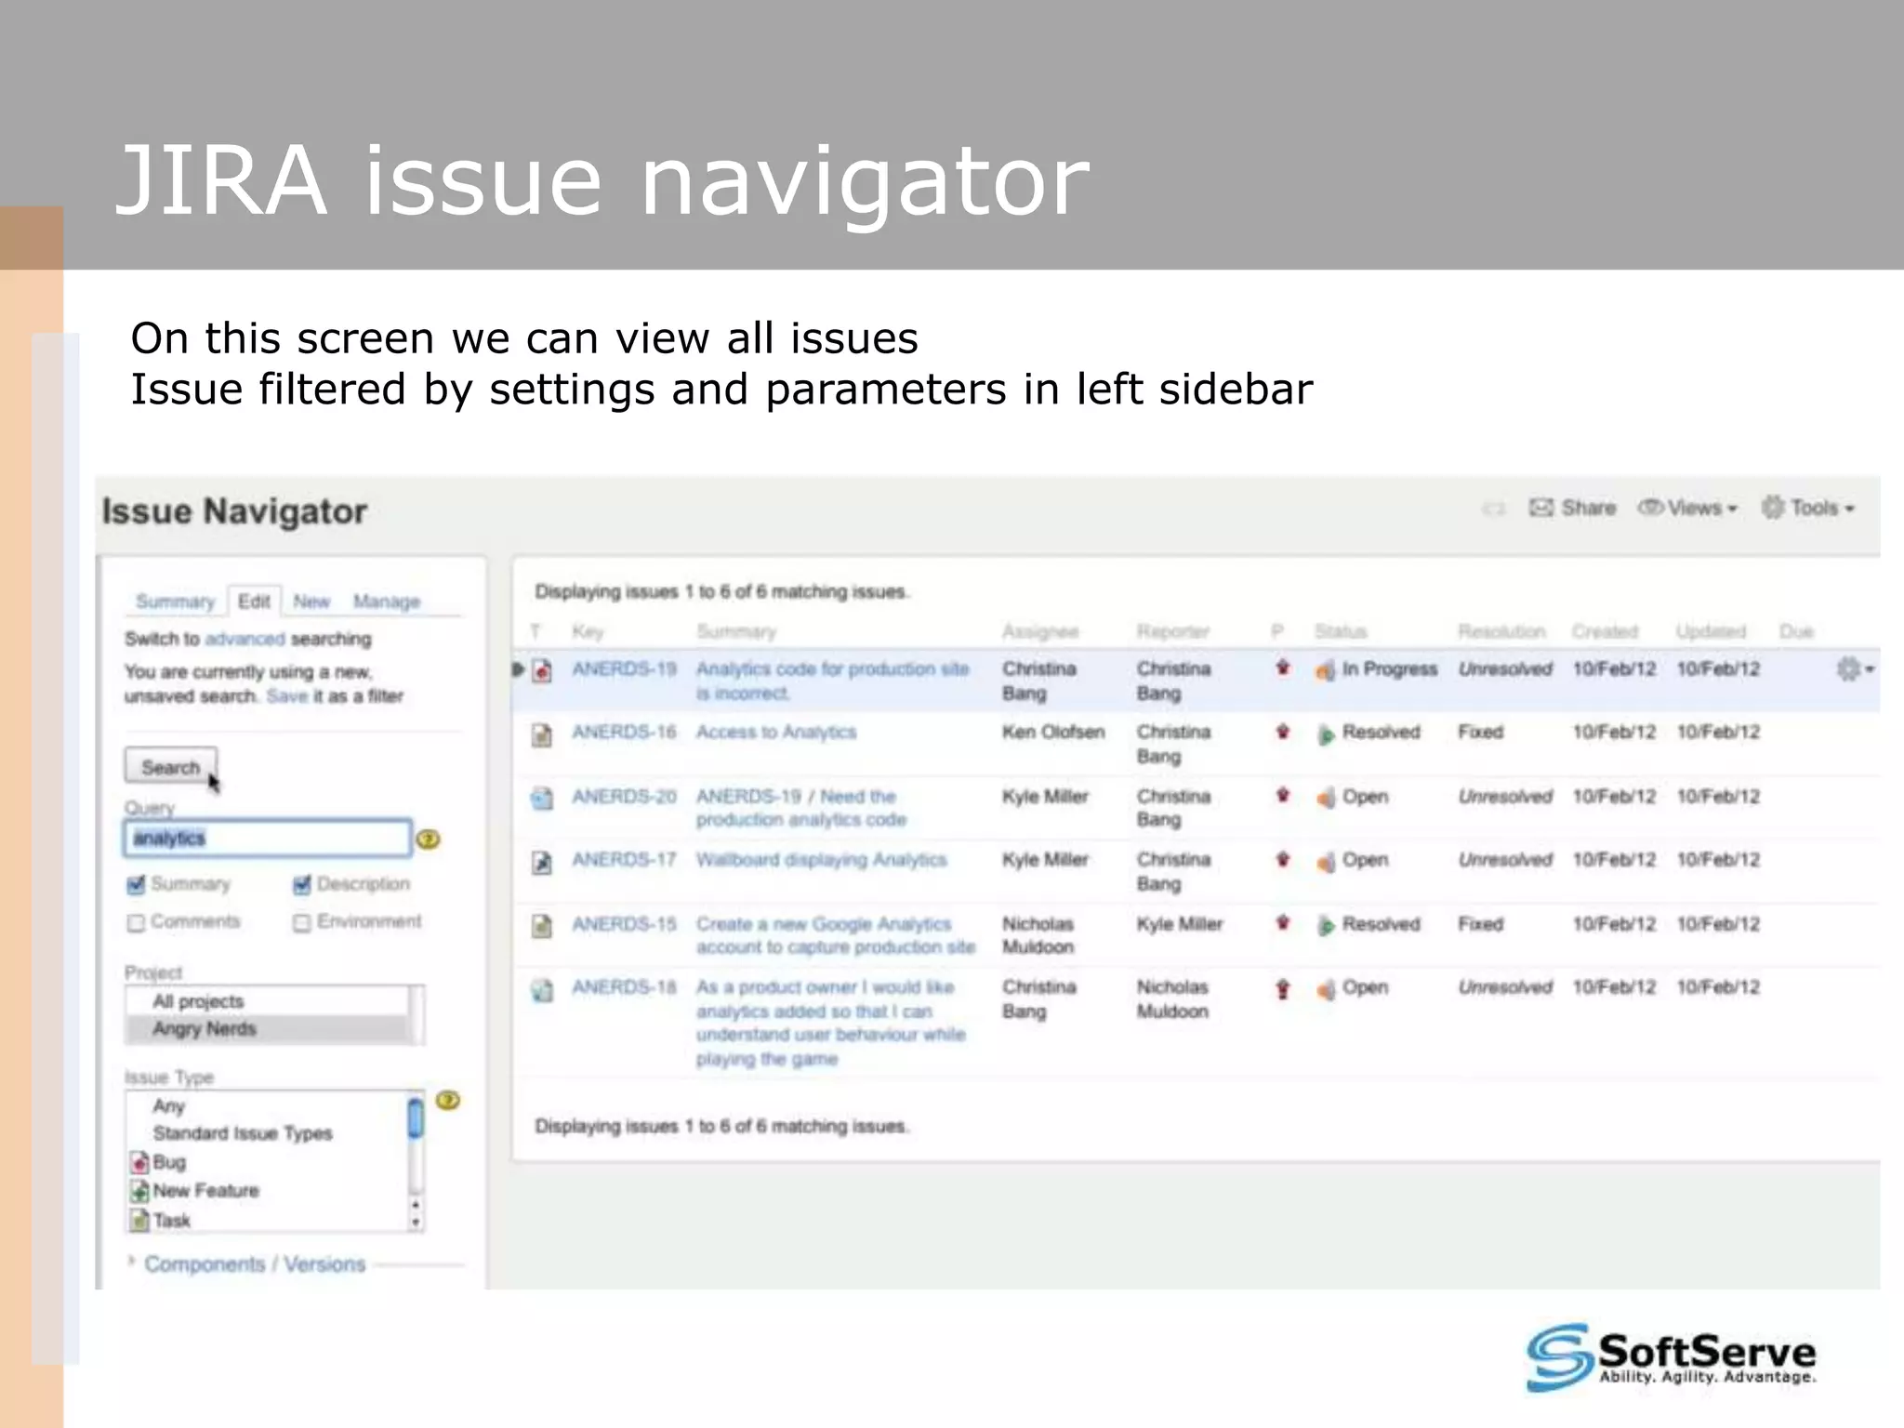
Task: Click the Query text field containing analytics
Action: 268,839
